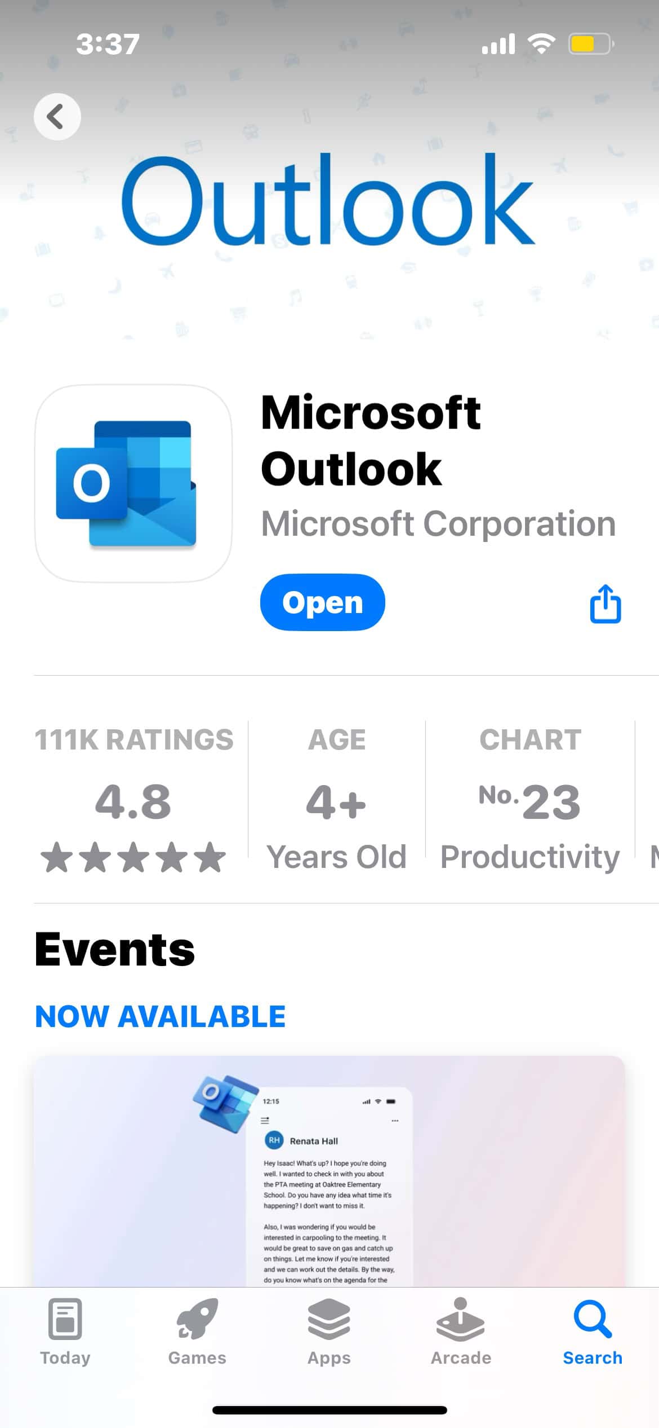Tap the Microsoft Outlook app icon

(133, 483)
